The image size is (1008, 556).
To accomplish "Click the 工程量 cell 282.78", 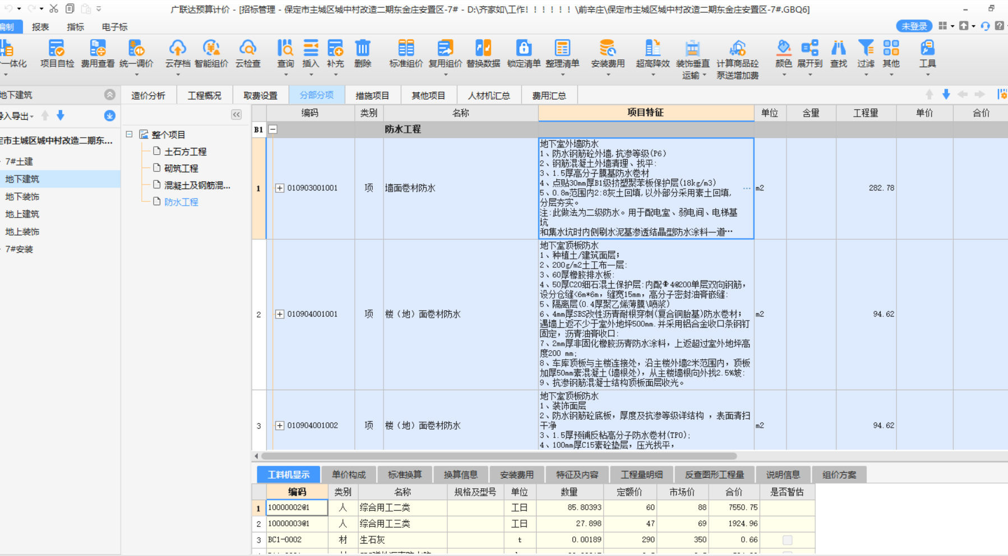I will (x=866, y=188).
